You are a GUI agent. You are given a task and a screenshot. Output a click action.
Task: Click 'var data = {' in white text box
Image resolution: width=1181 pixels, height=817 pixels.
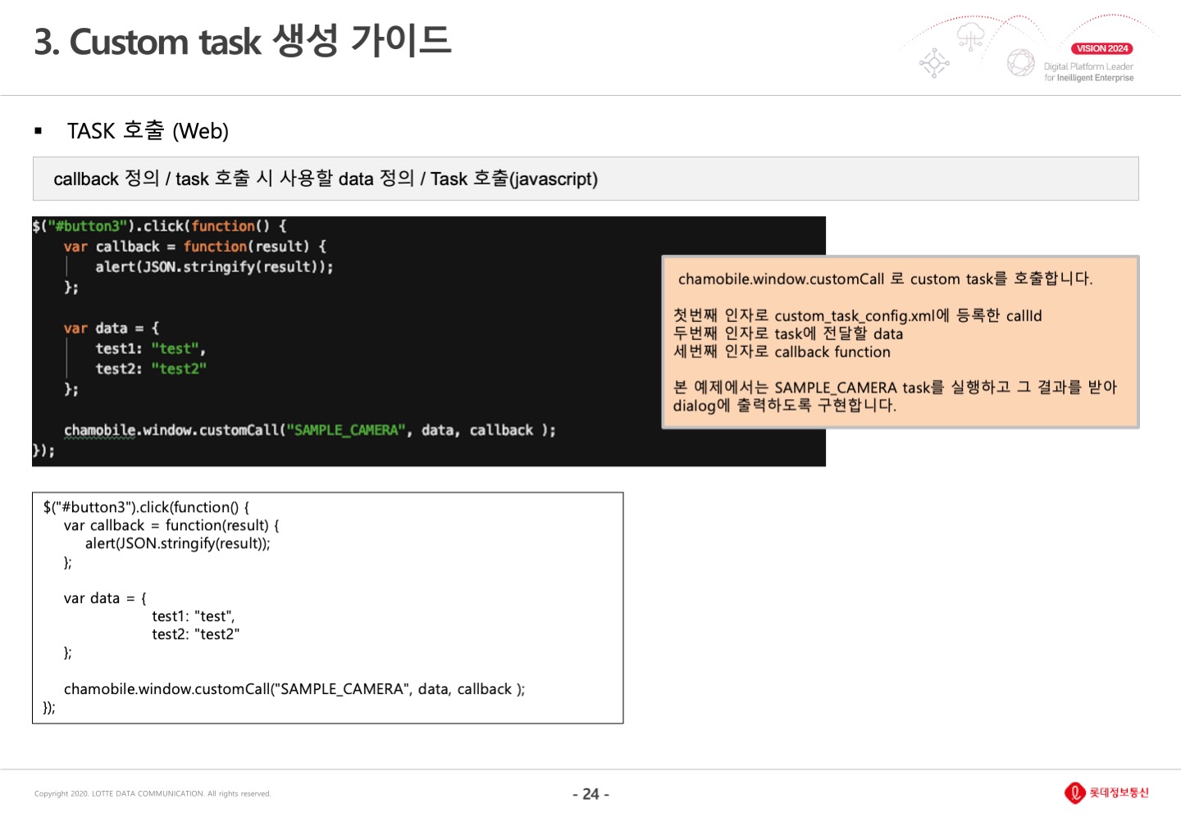click(x=105, y=598)
